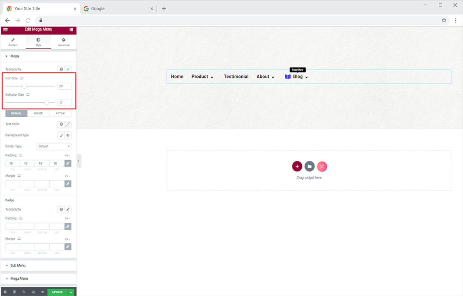Switch to the Advanced tab
Viewport: 463px width, 296px height.
(64, 42)
